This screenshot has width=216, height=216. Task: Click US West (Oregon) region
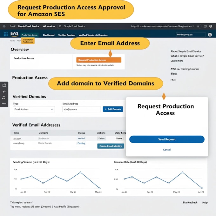pyautogui.click(x=41, y=207)
